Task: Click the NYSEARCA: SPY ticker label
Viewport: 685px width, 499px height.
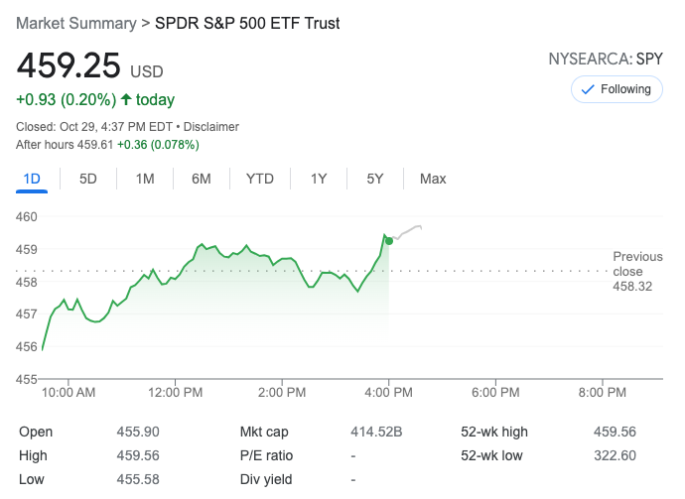Action: (x=606, y=60)
